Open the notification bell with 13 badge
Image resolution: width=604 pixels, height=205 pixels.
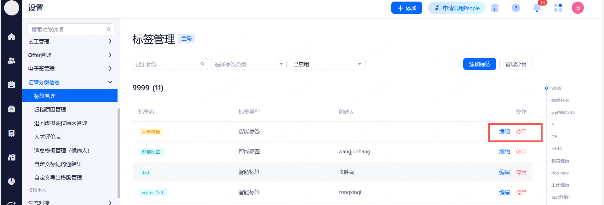(537, 8)
